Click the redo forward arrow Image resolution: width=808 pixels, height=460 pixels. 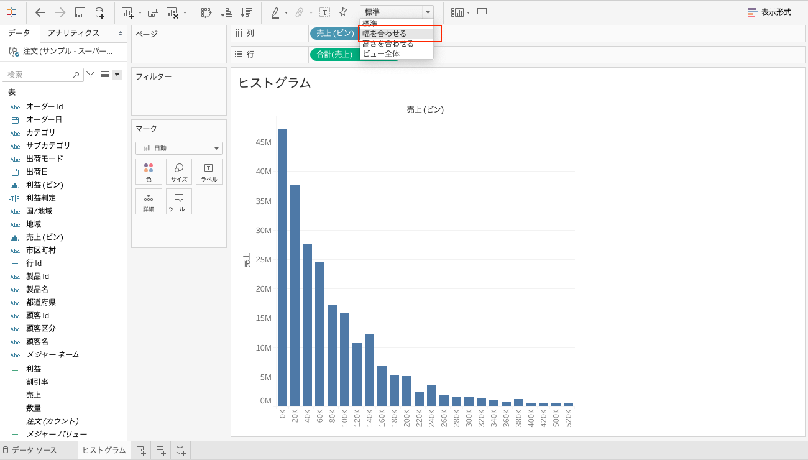(x=60, y=12)
